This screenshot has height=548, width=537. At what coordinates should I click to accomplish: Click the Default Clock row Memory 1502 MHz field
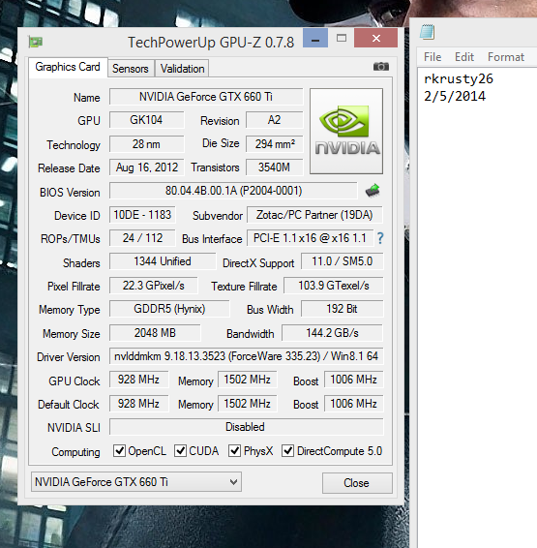[247, 404]
